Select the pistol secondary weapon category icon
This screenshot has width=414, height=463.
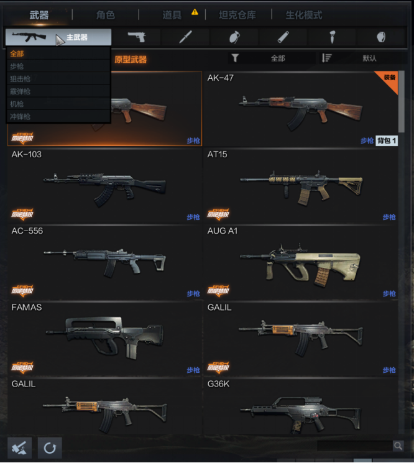click(x=137, y=37)
